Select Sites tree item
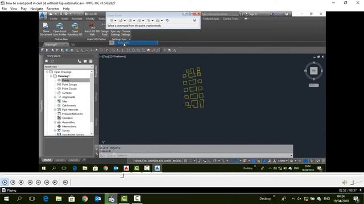This screenshot has height=204, width=364. pos(64,101)
